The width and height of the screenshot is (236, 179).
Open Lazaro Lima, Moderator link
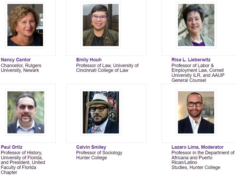click(x=198, y=147)
